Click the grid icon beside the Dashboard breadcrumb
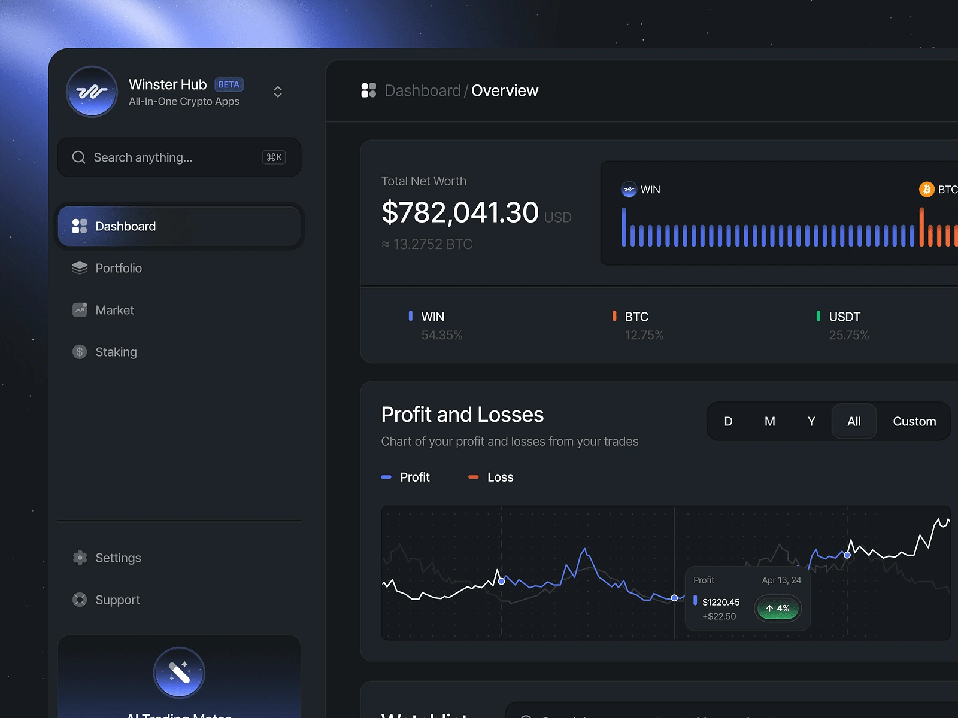This screenshot has height=718, width=958. 369,90
